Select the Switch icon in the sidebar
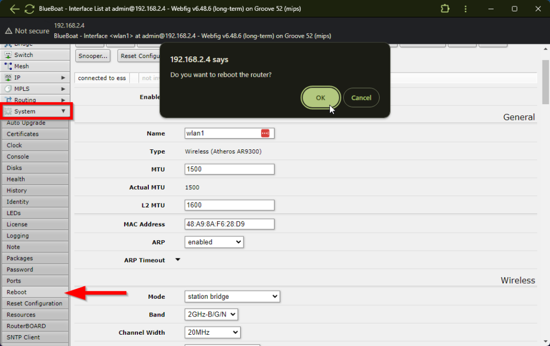The height and width of the screenshot is (346, 550). click(9, 54)
